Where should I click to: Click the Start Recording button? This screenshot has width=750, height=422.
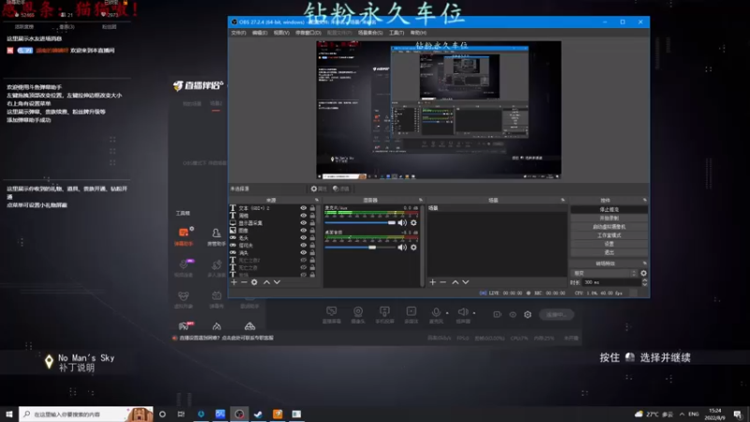click(x=608, y=219)
